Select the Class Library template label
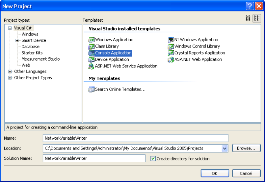This screenshot has width=265, height=182. (107, 46)
